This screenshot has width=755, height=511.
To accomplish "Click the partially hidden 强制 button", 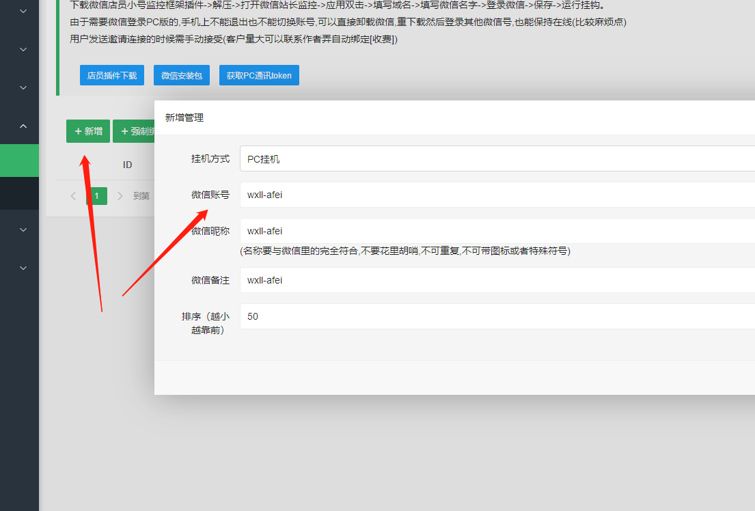I will [134, 131].
